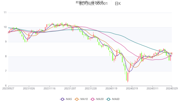Click the 7 price axis label
Image resolution: width=179 pixels, height=109 pixels.
click(x=6, y=71)
